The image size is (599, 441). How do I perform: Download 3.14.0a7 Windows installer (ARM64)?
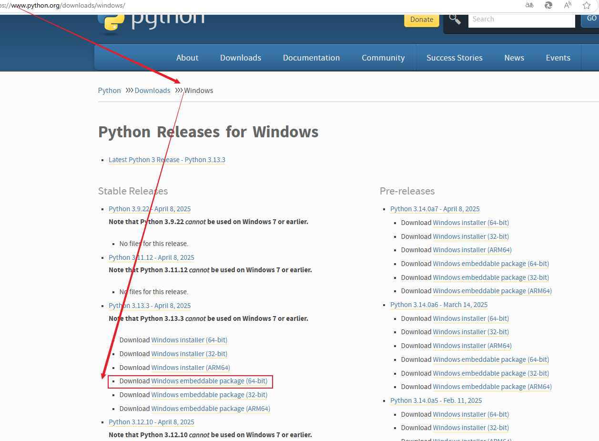472,250
